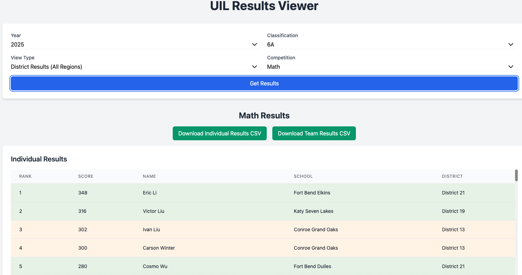Select the name Cosmo Wu

point(155,266)
